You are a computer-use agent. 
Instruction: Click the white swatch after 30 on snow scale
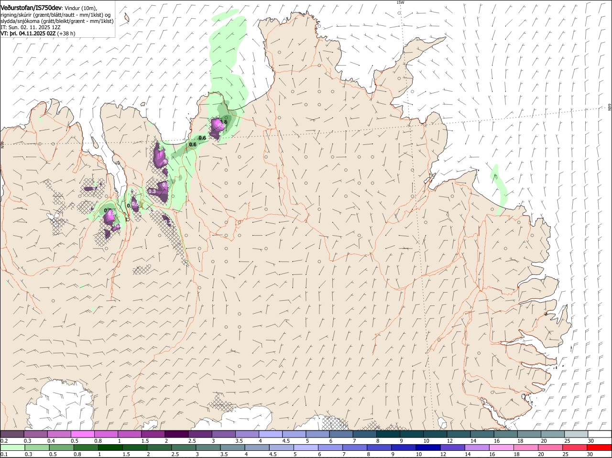point(600,434)
